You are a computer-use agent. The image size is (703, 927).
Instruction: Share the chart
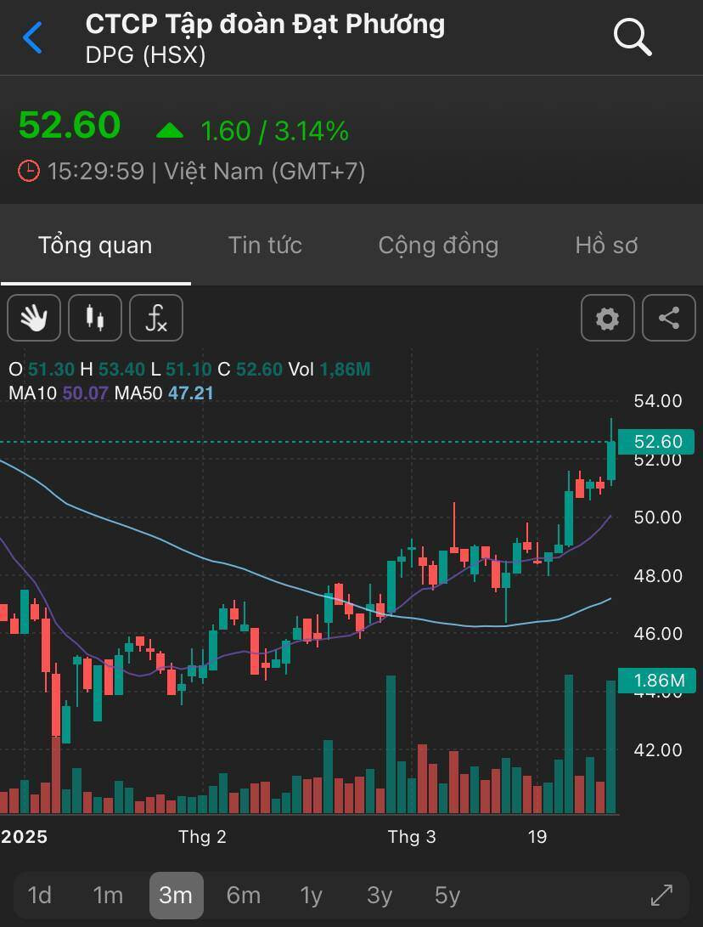pyautogui.click(x=669, y=318)
